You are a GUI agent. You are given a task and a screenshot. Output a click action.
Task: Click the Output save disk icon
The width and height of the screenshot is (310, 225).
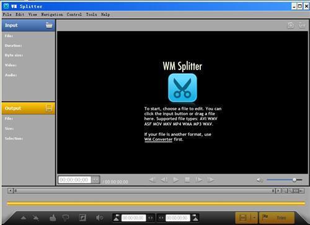pos(49,108)
